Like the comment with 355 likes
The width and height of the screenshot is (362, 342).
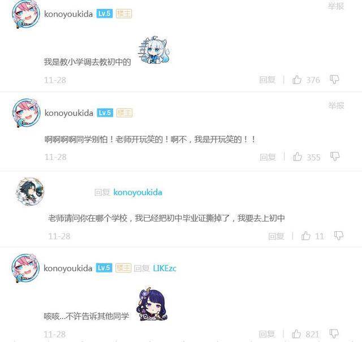coord(298,157)
